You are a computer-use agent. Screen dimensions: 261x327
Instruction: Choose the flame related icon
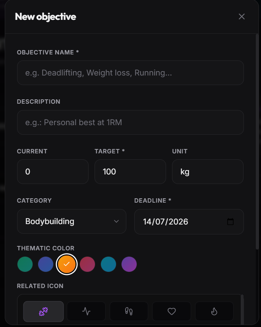coord(214,312)
